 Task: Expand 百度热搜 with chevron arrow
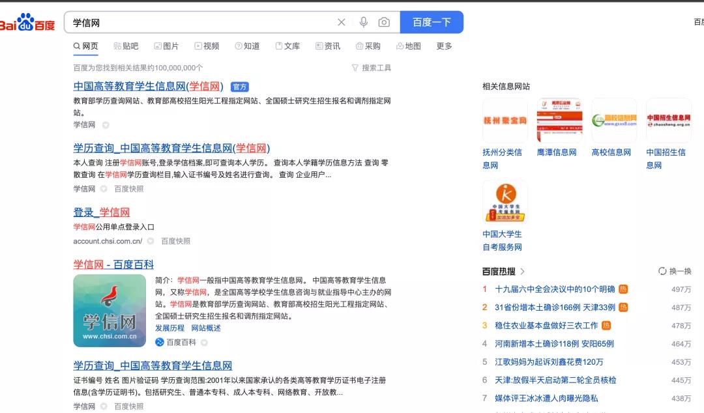click(x=522, y=271)
